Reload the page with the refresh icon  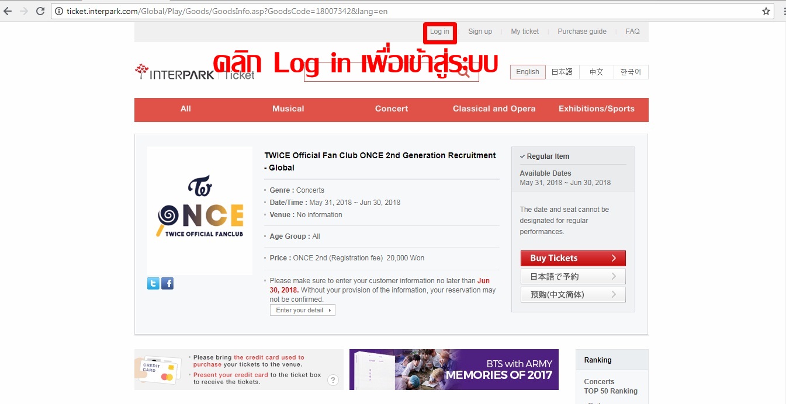point(40,11)
